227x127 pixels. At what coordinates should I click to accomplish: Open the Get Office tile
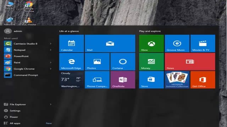(x=203, y=80)
